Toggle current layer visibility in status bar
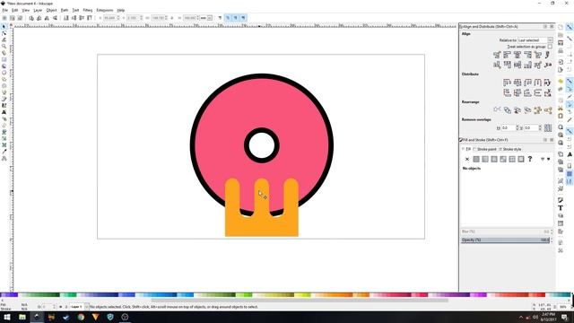 61,307
